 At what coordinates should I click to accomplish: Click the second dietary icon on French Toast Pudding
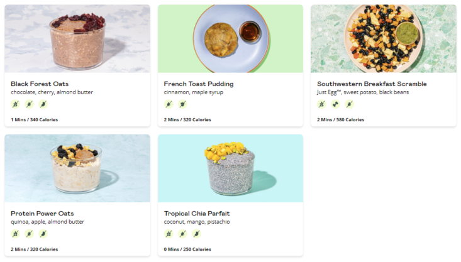click(x=182, y=104)
